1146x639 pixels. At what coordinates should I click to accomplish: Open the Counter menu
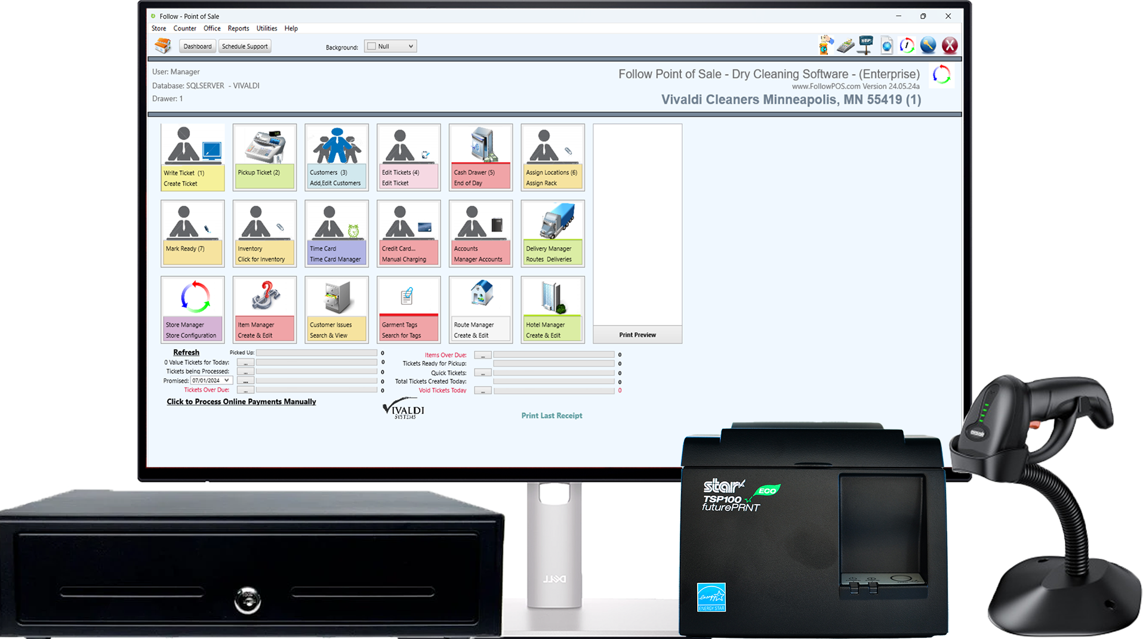(184, 29)
